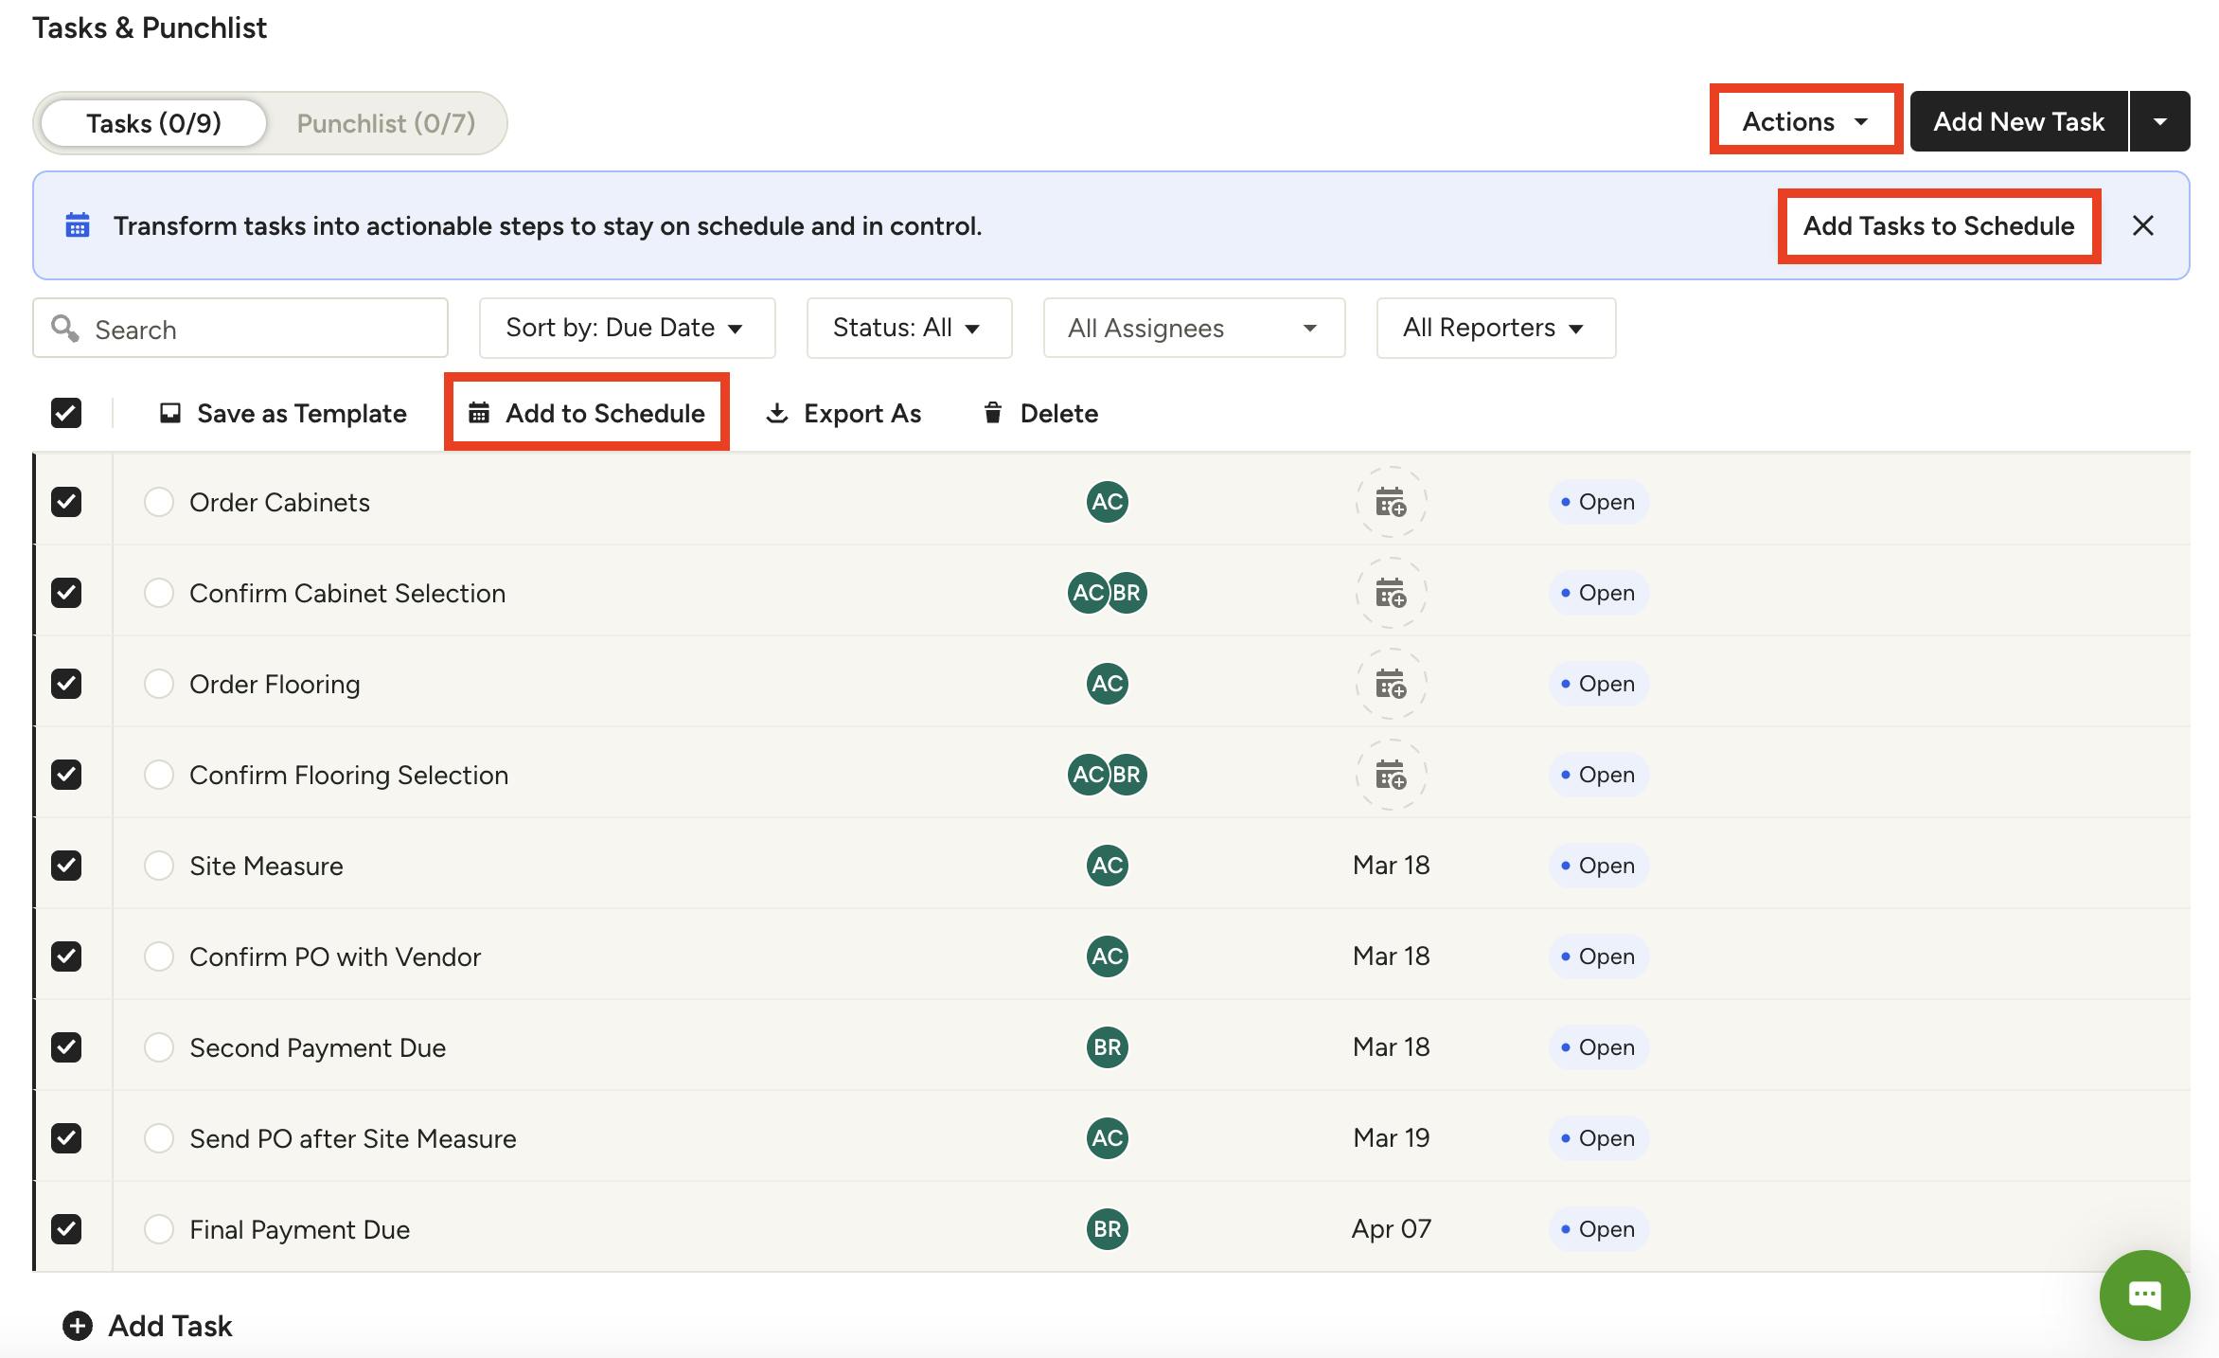The height and width of the screenshot is (1358, 2219).
Task: Open the All Assignees dropdown
Action: (x=1194, y=328)
